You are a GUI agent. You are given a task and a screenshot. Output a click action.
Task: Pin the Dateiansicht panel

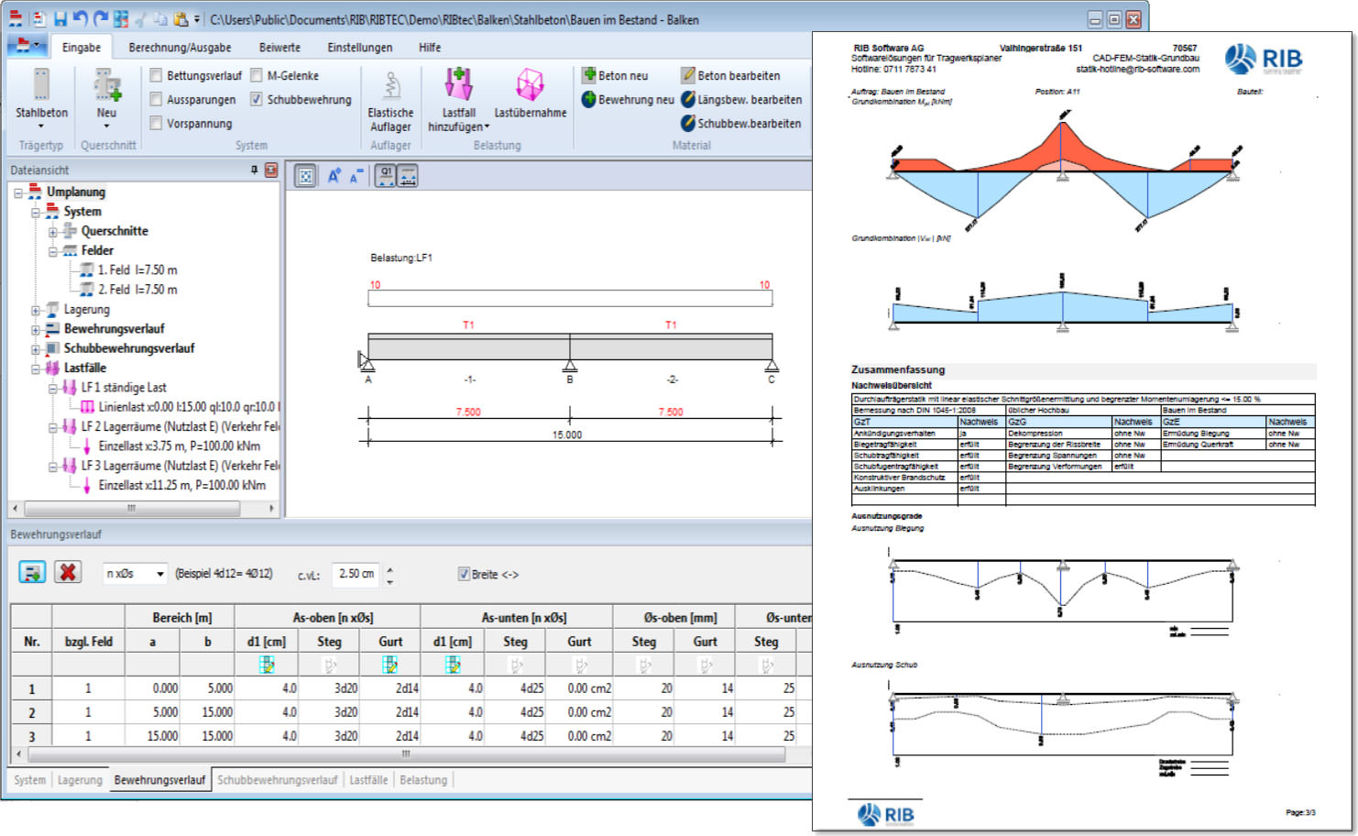(254, 170)
